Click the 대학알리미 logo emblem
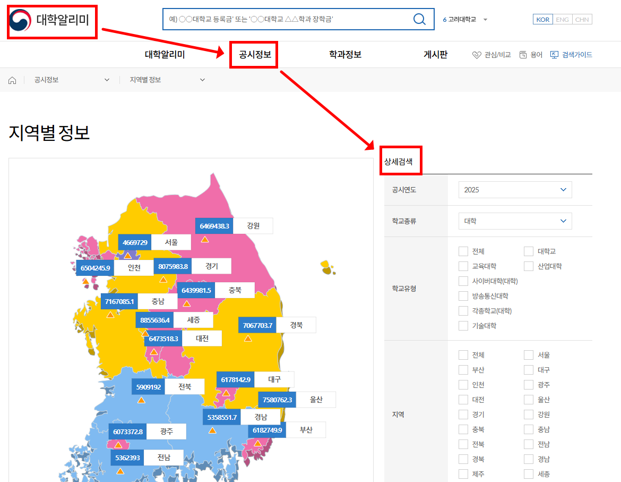This screenshot has height=482, width=621. [20, 20]
